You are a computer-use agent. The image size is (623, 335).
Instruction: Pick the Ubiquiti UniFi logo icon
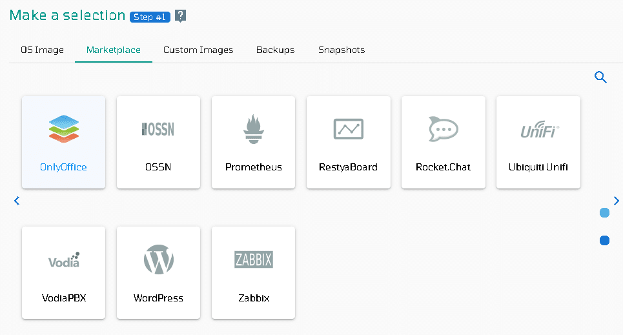[539, 130]
